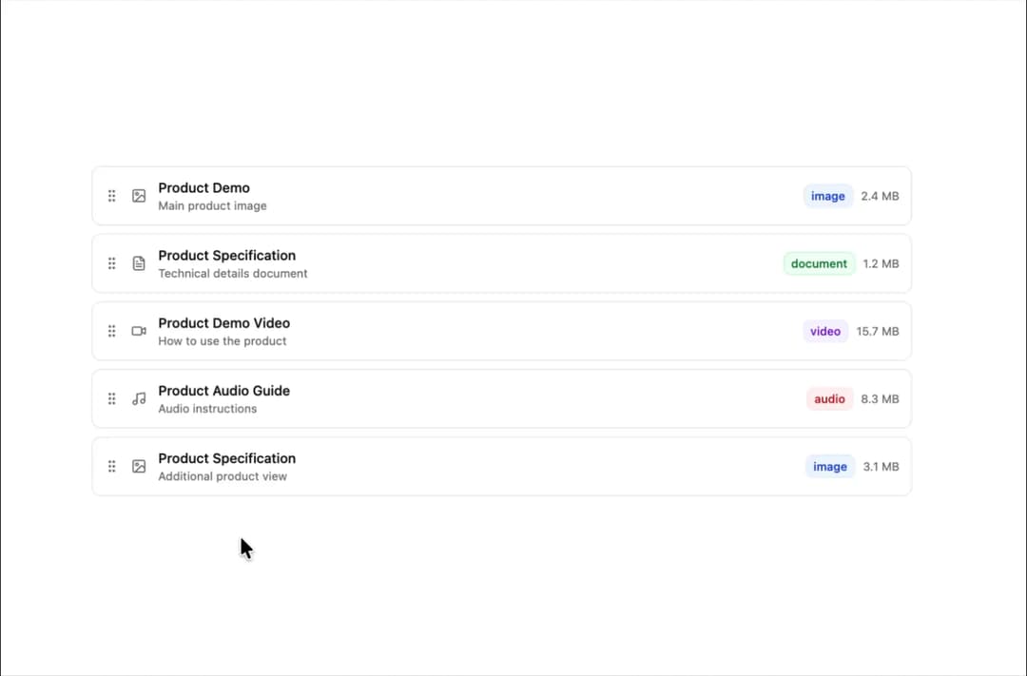Click the 'Main product image' description
The image size is (1027, 676).
click(x=212, y=205)
